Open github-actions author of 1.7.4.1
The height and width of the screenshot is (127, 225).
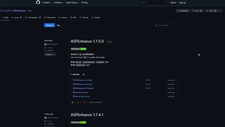click(52, 118)
